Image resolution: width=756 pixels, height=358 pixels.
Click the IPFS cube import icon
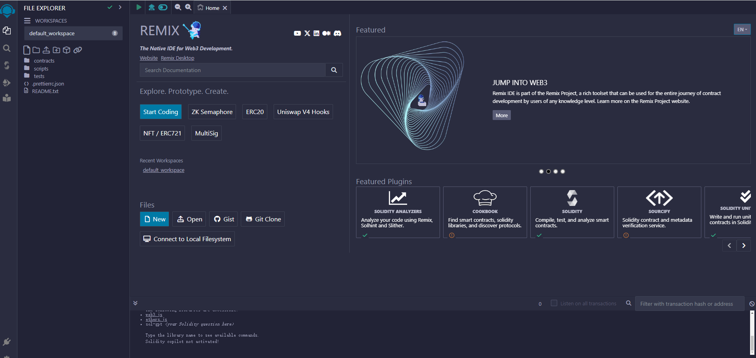(67, 50)
